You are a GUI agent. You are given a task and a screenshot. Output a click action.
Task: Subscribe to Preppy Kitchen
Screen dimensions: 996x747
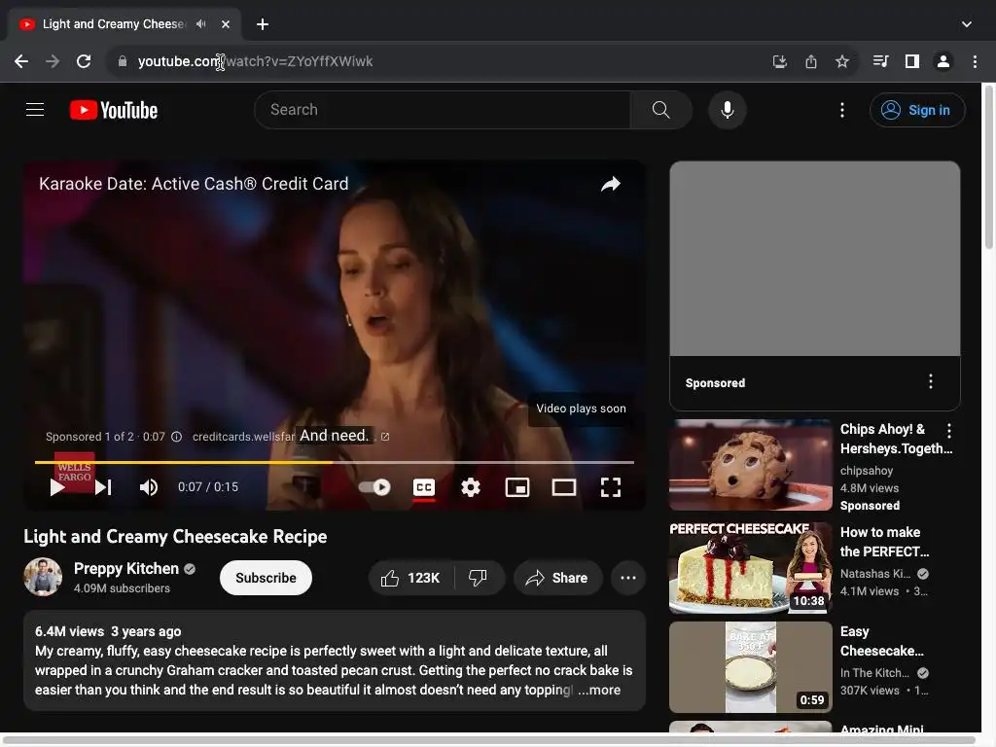coord(266,578)
